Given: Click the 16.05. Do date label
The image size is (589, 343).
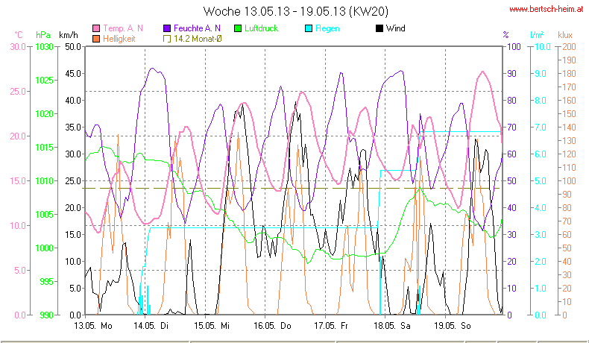Looking at the screenshot, I should [272, 326].
